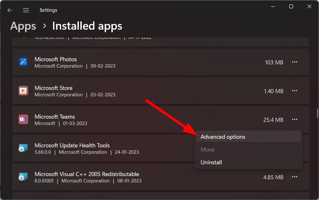Minimize the Settings window

pyautogui.click(x=273, y=6)
